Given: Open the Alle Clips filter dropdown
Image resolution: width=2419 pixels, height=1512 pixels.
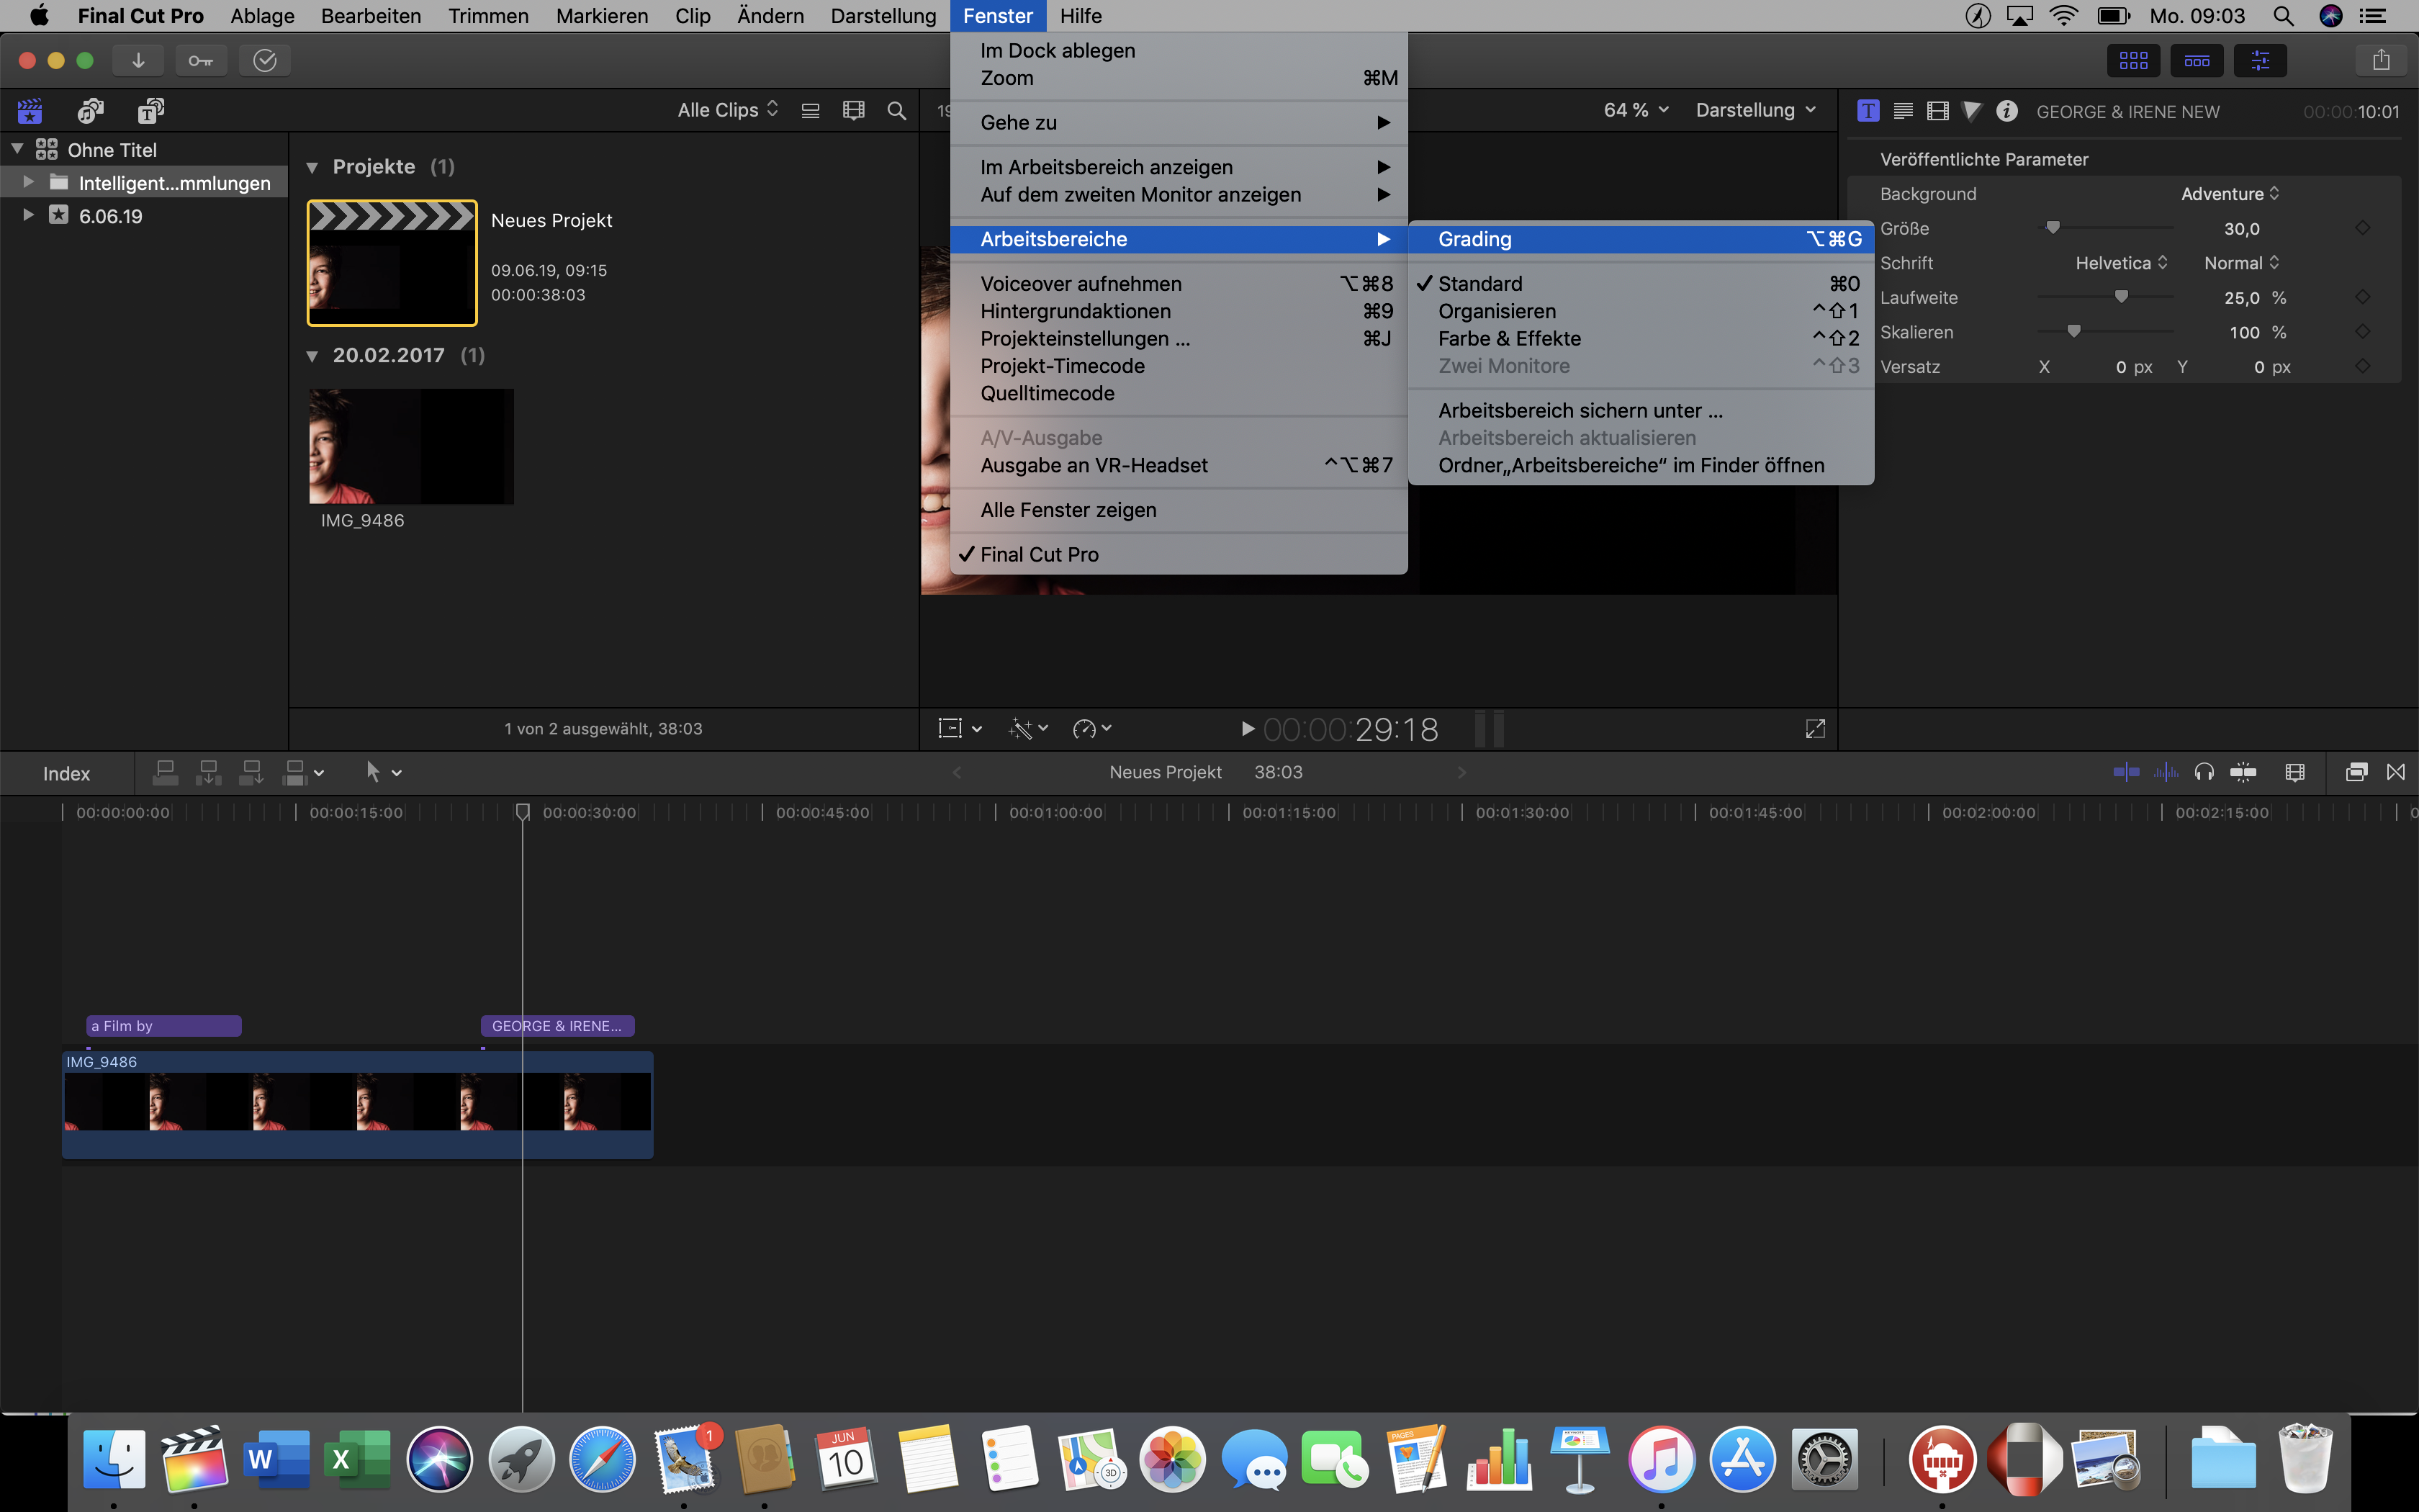Looking at the screenshot, I should point(726,109).
